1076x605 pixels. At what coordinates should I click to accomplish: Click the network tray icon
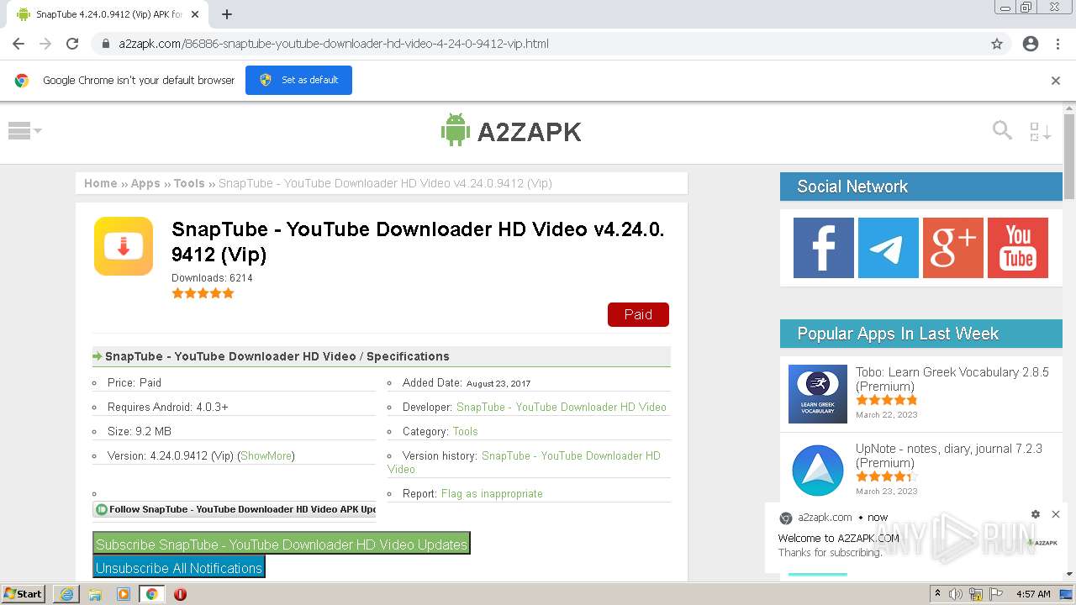976,594
